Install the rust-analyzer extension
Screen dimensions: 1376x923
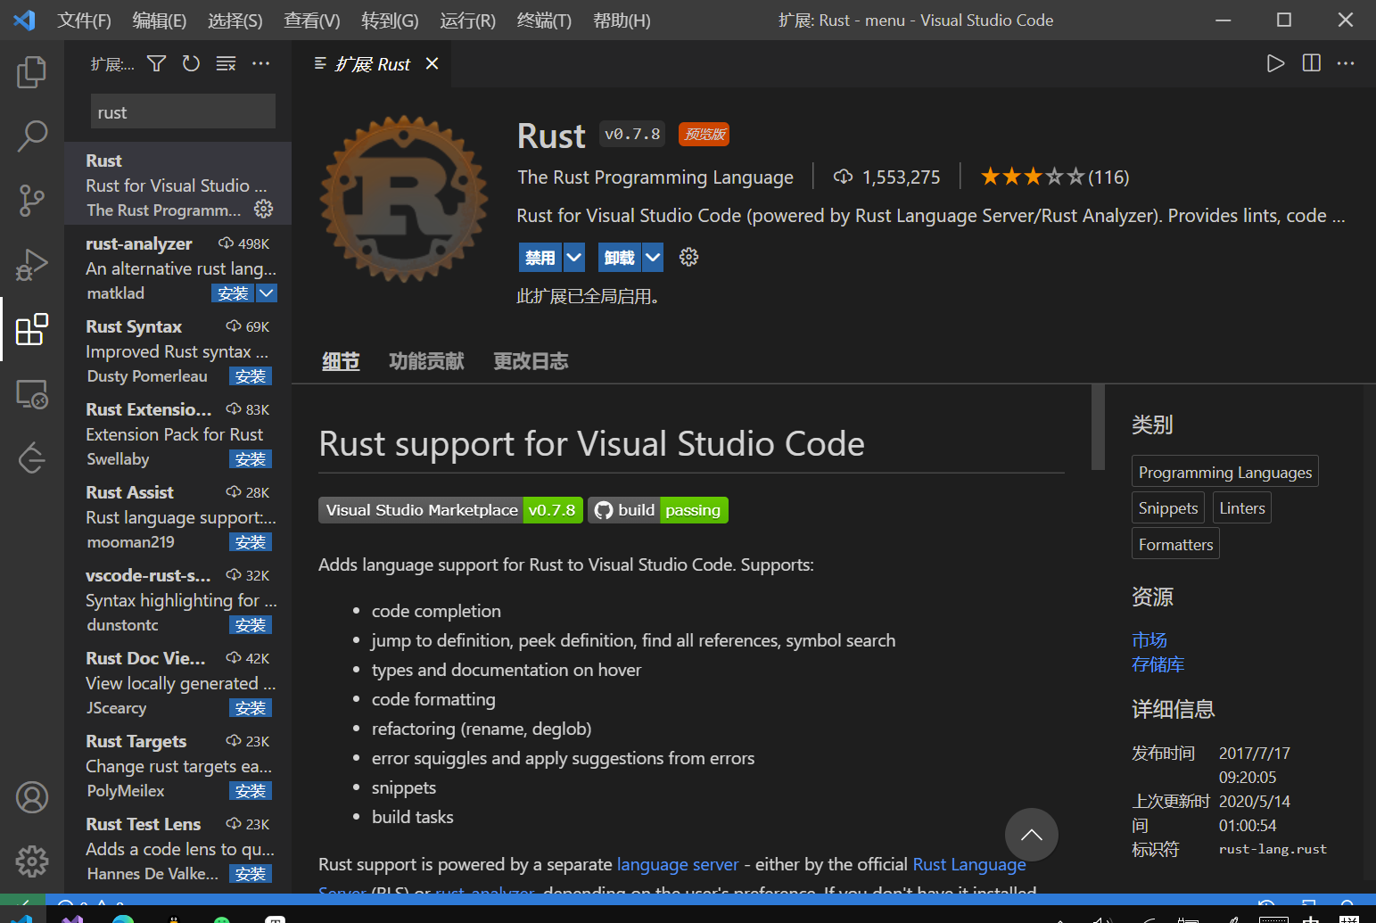pos(234,293)
